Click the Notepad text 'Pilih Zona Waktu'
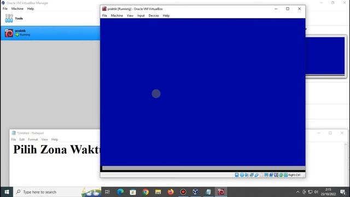This screenshot has width=350, height=197. pos(57,149)
